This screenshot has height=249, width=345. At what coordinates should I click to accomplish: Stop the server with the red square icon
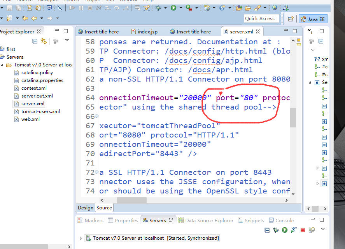(303, 230)
